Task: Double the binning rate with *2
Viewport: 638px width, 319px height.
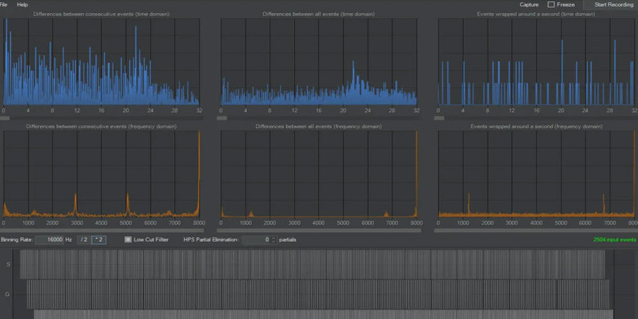Action: [99, 240]
